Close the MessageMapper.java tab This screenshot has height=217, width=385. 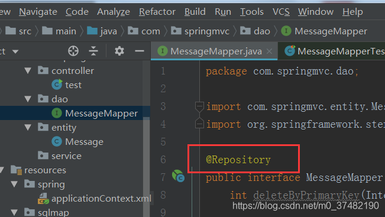[x=269, y=51]
